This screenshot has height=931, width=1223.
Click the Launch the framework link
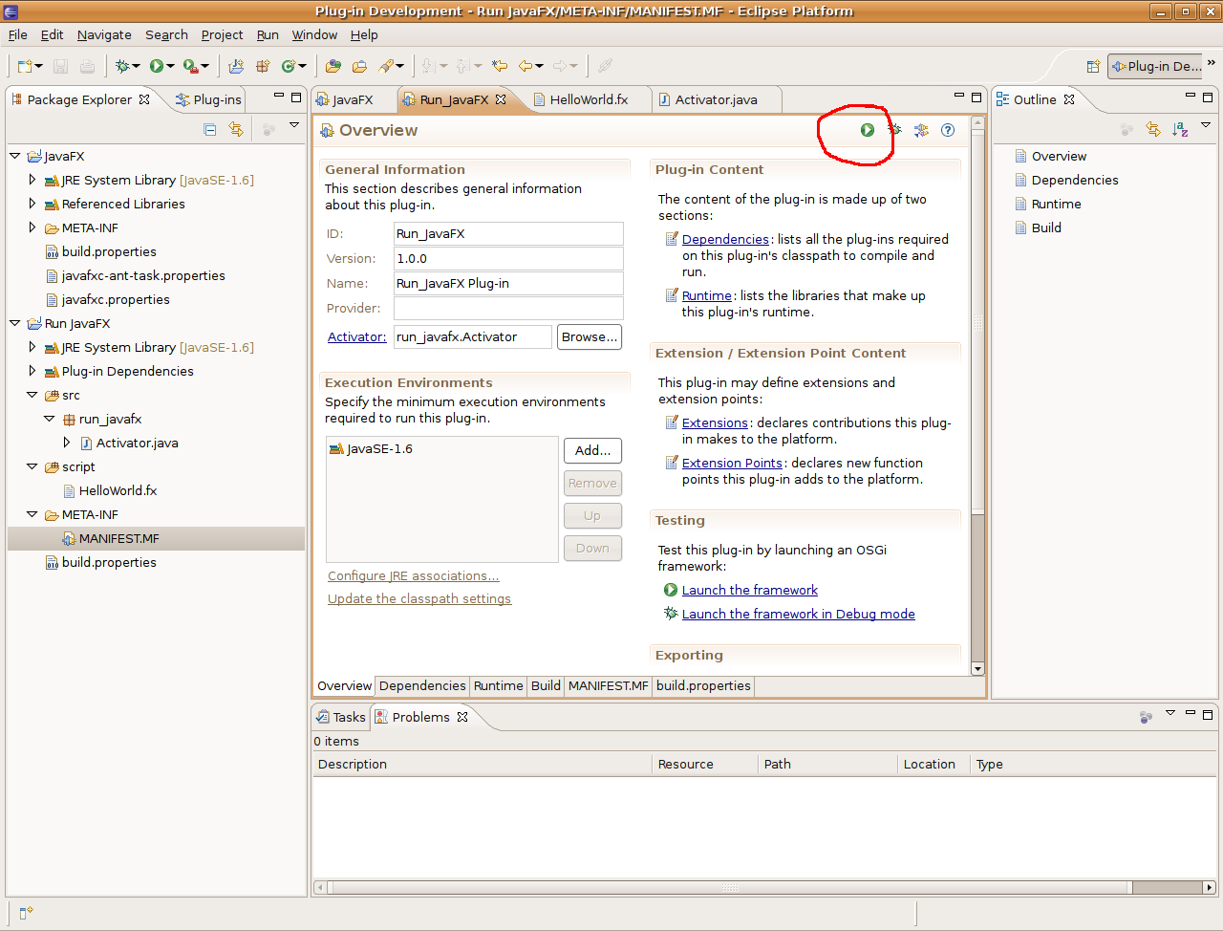[x=749, y=590]
